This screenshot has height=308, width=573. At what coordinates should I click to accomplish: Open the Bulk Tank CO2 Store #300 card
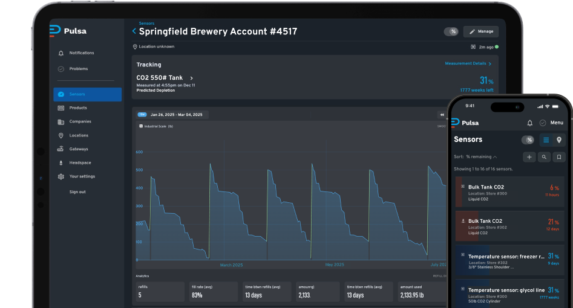511,192
